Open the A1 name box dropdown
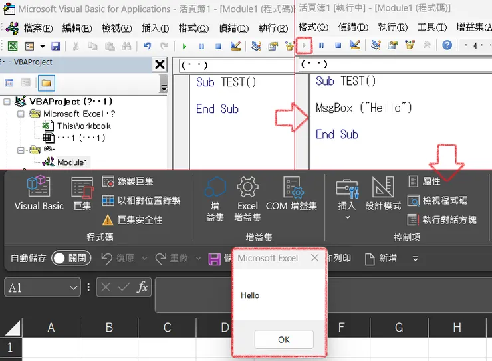 tap(73, 287)
